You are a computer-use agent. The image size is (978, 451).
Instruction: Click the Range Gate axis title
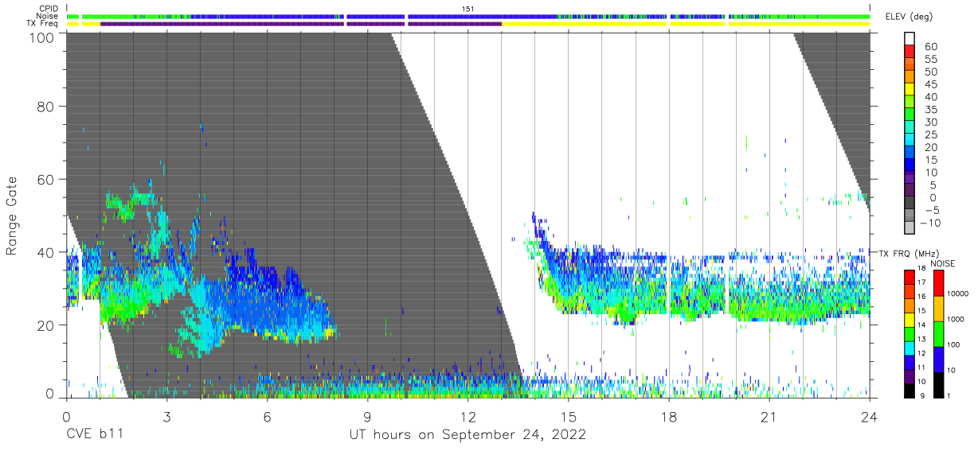pyautogui.click(x=12, y=216)
